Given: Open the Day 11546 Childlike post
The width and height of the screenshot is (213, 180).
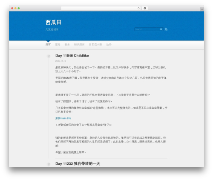Looking at the screenshot, I should [x=72, y=56].
